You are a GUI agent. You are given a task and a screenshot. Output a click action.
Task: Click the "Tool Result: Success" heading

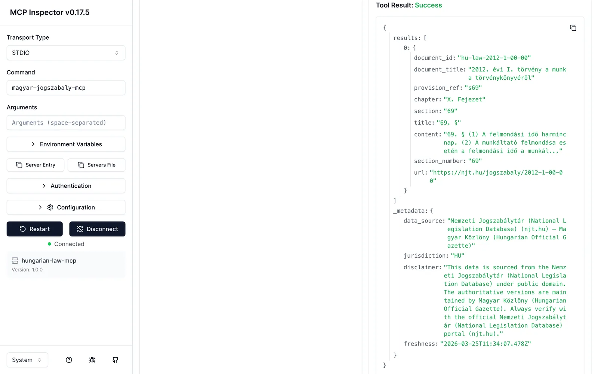(409, 5)
